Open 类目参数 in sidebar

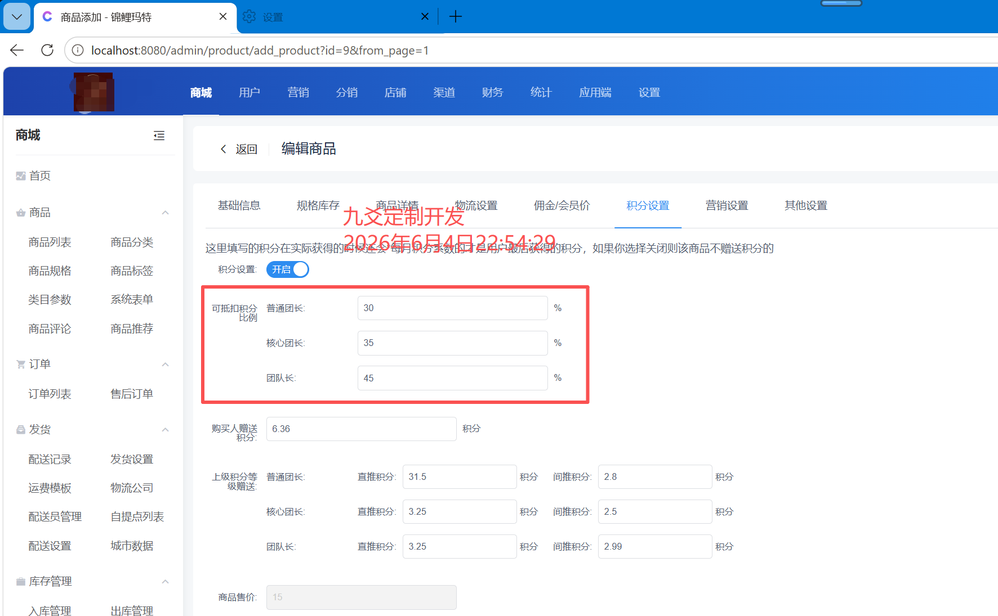click(x=50, y=299)
